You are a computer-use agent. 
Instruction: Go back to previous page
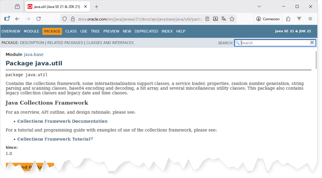tap(18, 19)
